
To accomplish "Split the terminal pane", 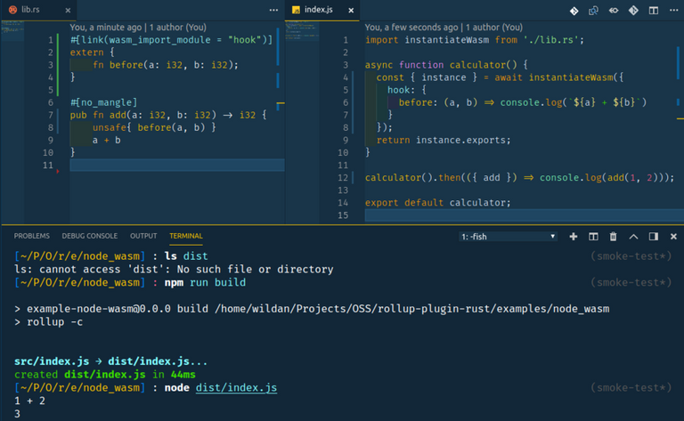I will click(x=593, y=236).
